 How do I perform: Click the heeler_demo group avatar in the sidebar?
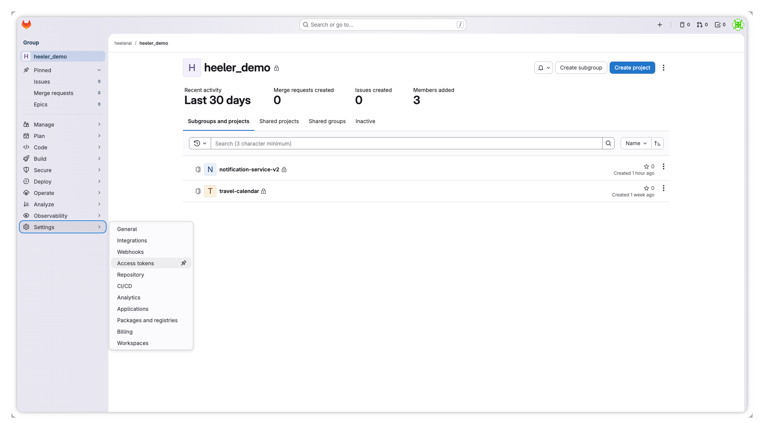[26, 57]
